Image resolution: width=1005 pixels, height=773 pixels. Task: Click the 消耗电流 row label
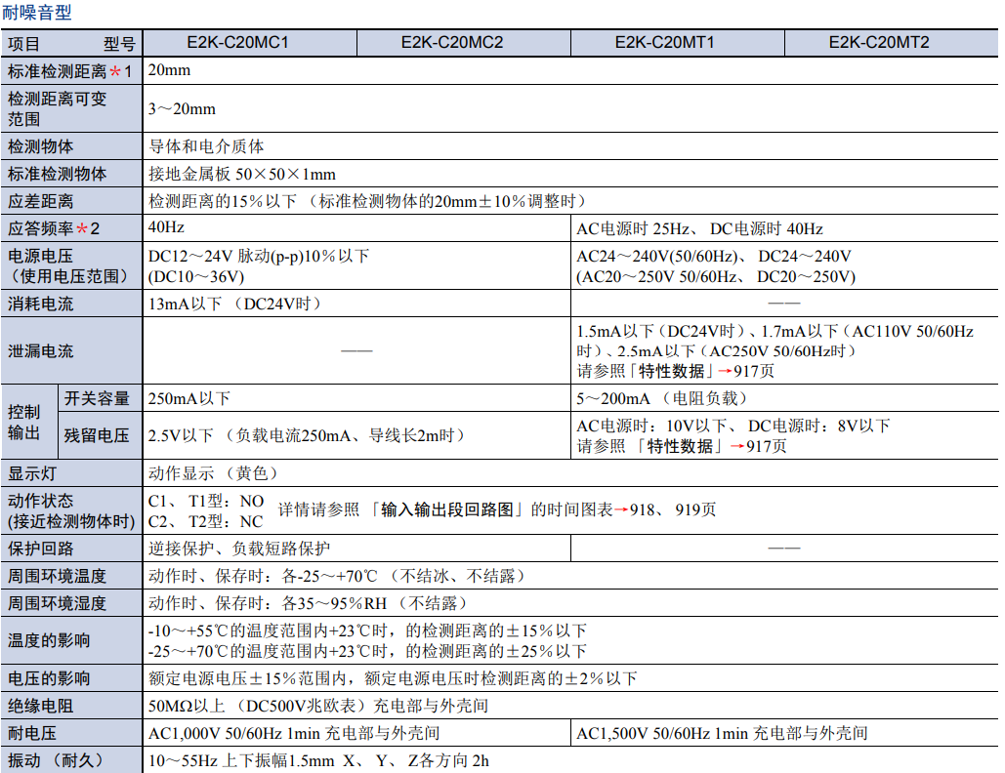point(40,304)
